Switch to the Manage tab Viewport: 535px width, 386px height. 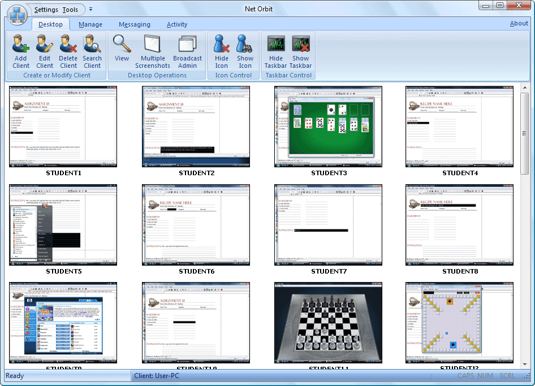click(x=90, y=24)
